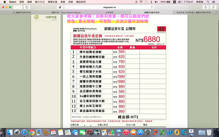Switch to the 店家導覽 tab

pos(109,12)
